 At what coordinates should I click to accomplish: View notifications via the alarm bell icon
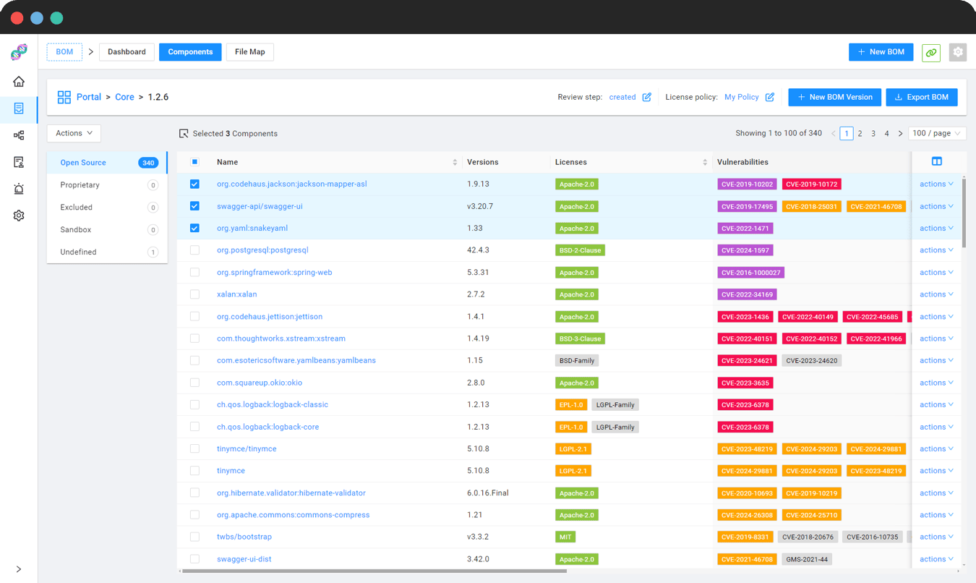[x=19, y=189]
